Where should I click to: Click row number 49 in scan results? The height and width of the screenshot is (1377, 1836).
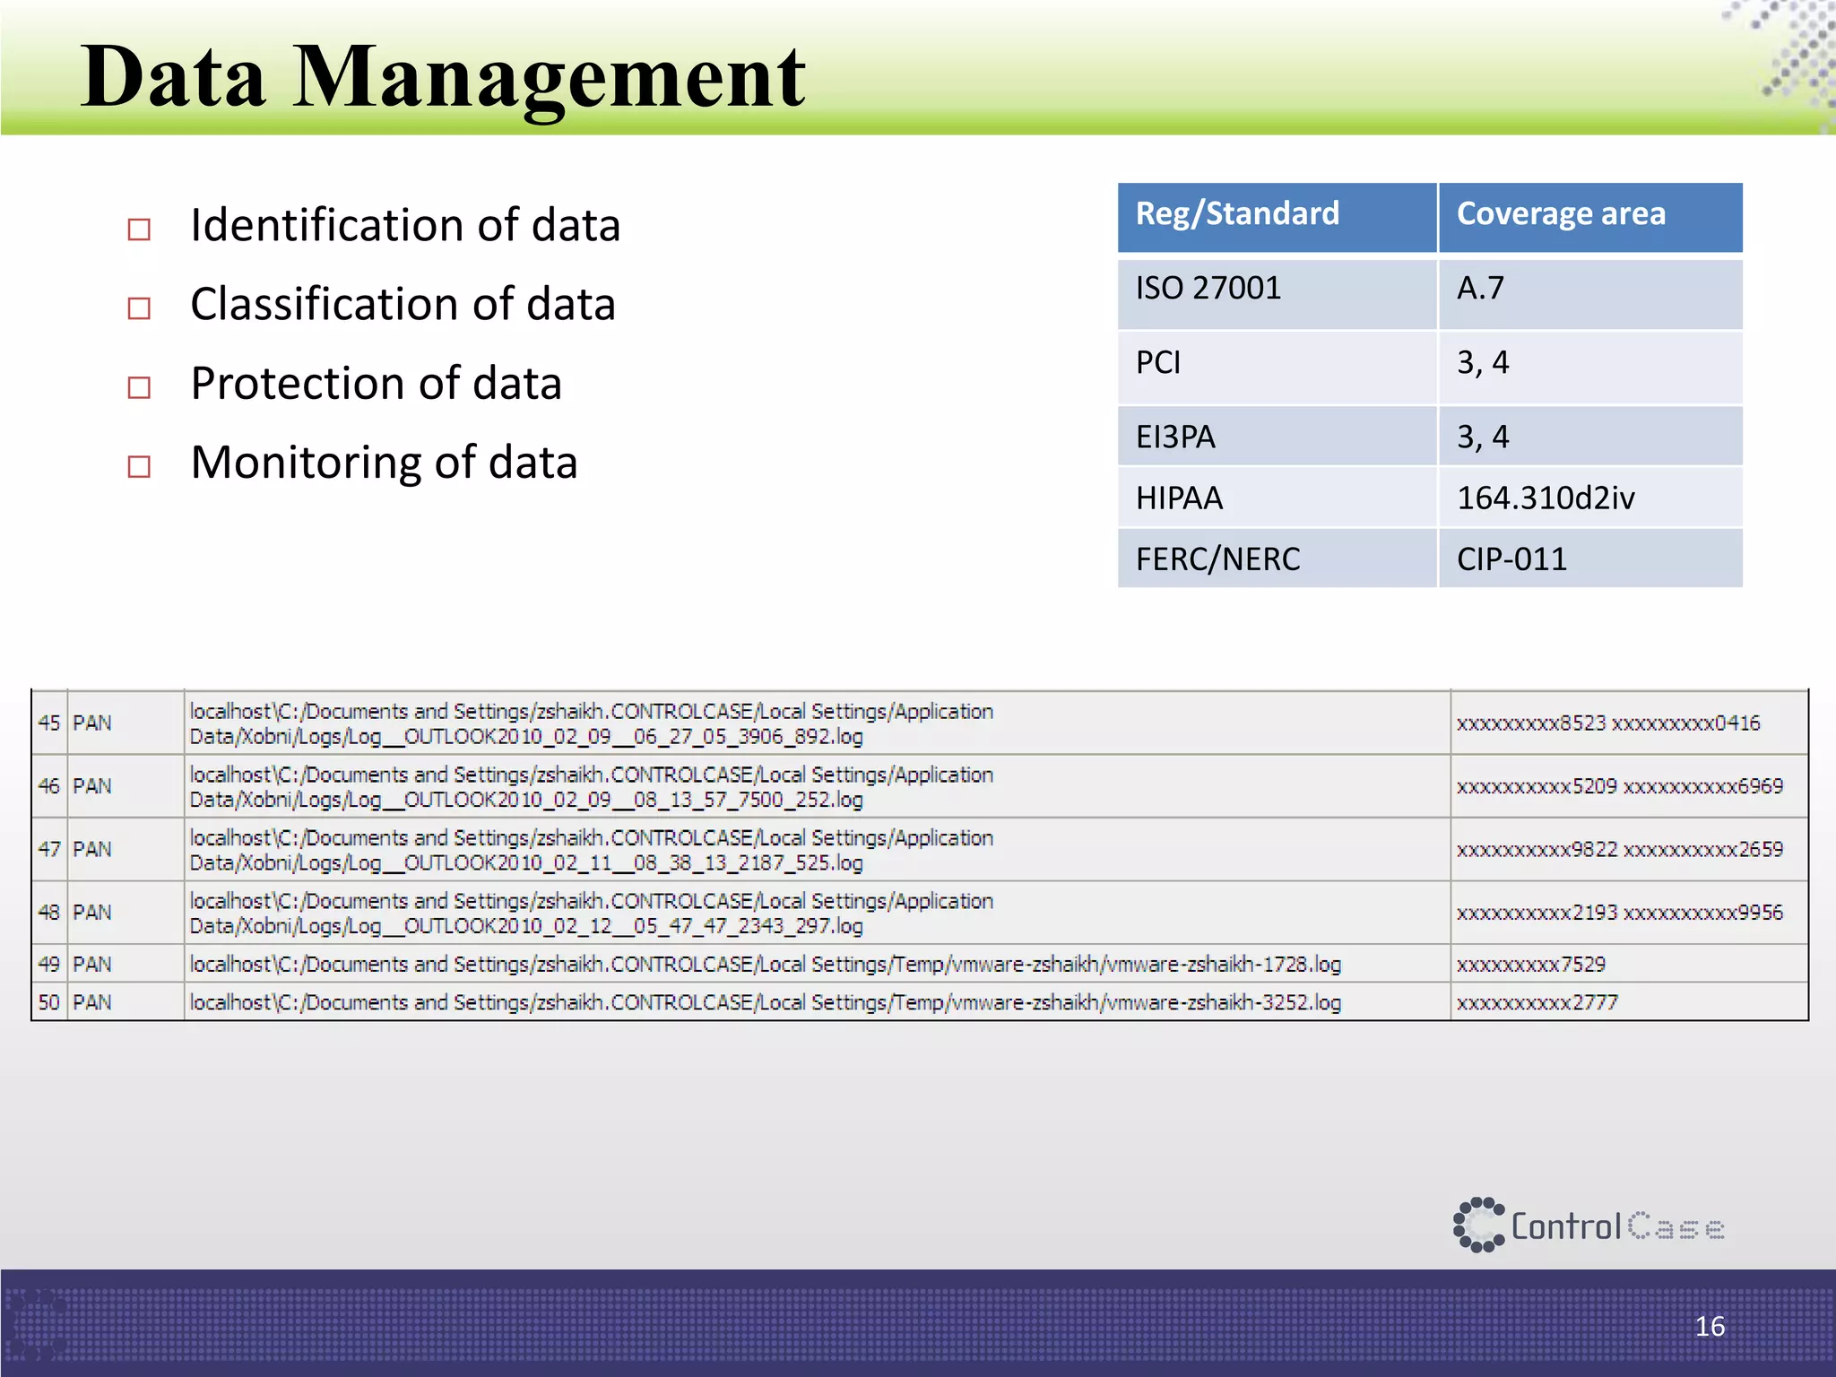pos(49,965)
